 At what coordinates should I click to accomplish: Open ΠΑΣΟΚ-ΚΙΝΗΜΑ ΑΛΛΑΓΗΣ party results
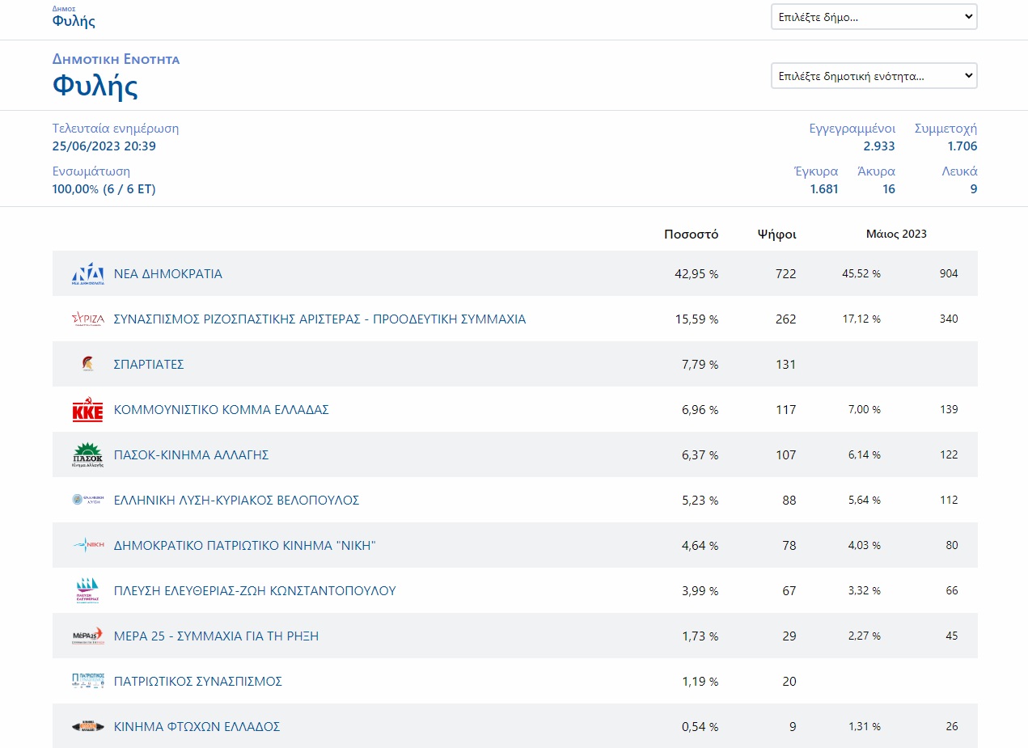coord(191,455)
